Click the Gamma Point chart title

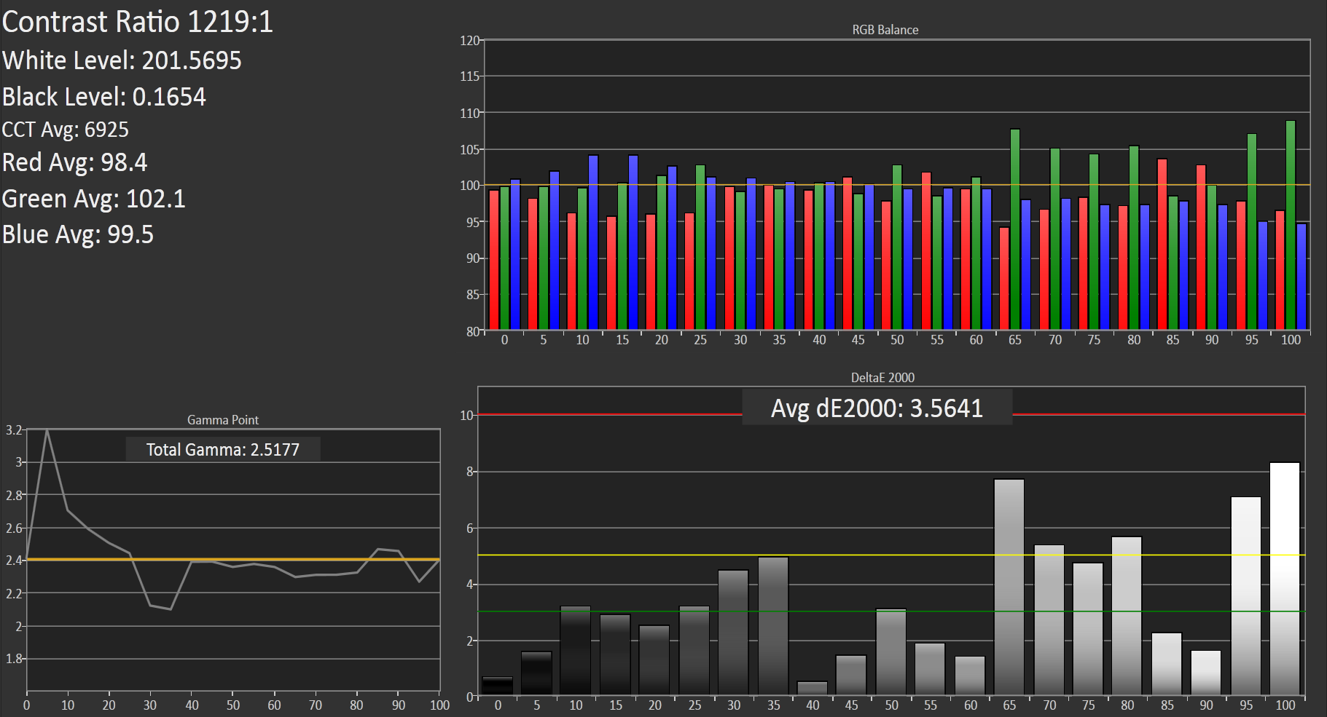(x=223, y=420)
